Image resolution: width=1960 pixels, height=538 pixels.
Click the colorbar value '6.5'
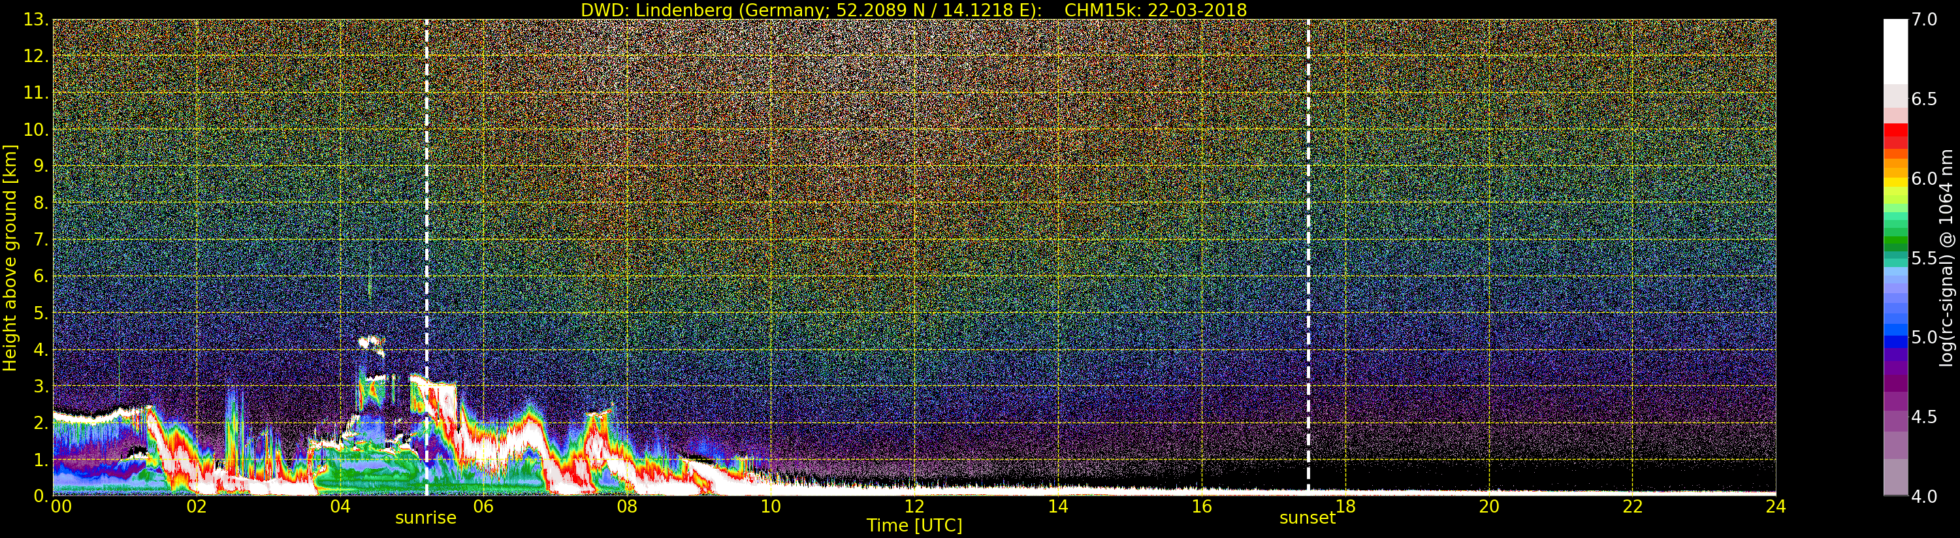[1924, 99]
